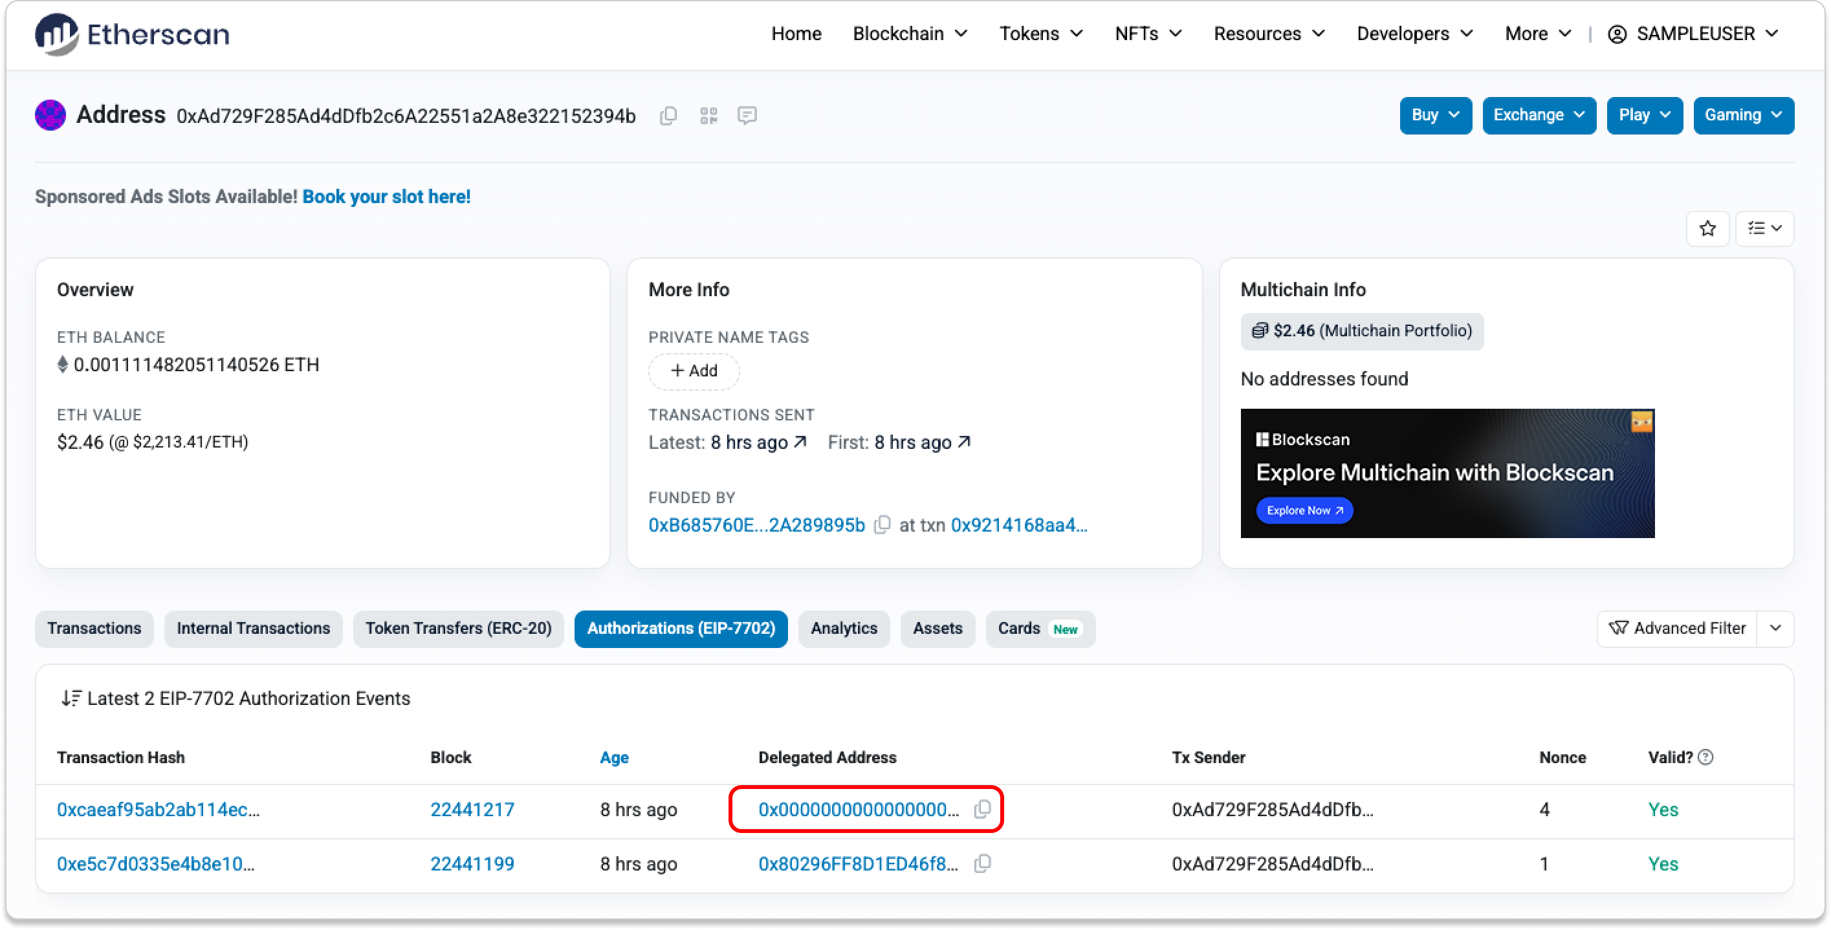The height and width of the screenshot is (930, 1831).
Task: Expand the Buy dropdown button
Action: 1435,115
